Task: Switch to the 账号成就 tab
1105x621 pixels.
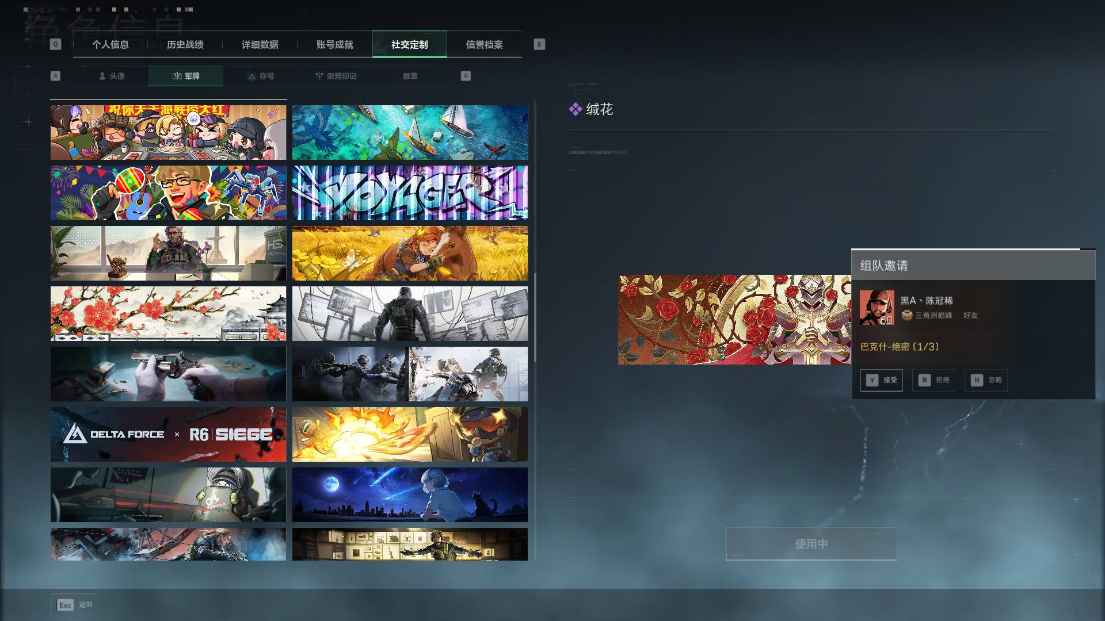Action: [x=334, y=44]
